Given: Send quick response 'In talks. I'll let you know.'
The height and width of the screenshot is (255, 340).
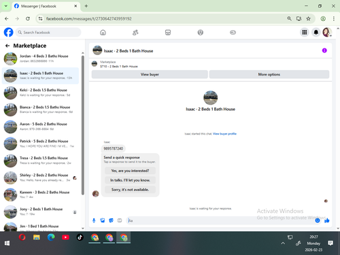Looking at the screenshot, I should coord(130,180).
